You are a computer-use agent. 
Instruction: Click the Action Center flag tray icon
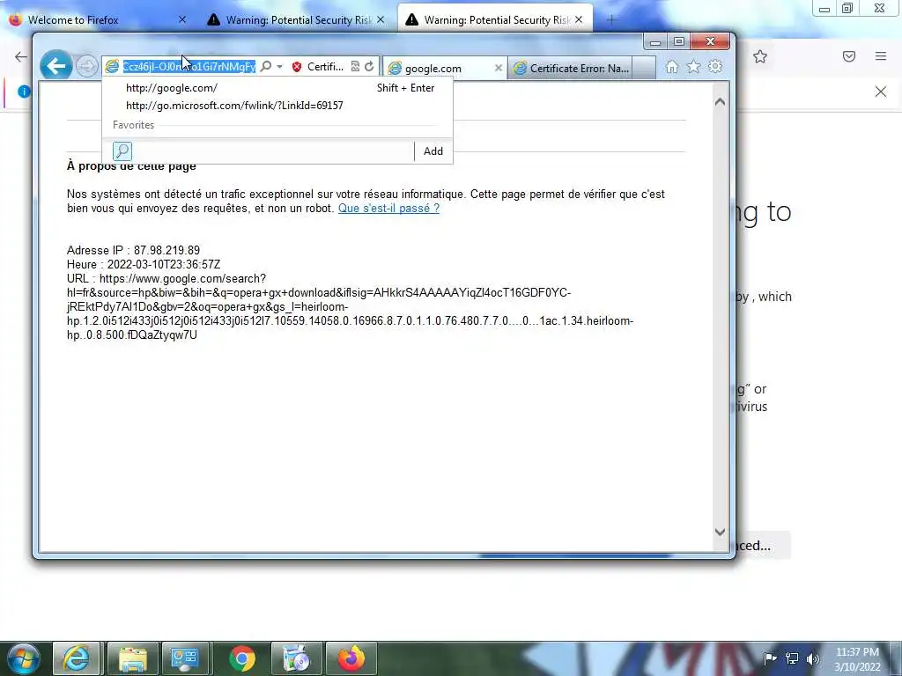(x=770, y=658)
